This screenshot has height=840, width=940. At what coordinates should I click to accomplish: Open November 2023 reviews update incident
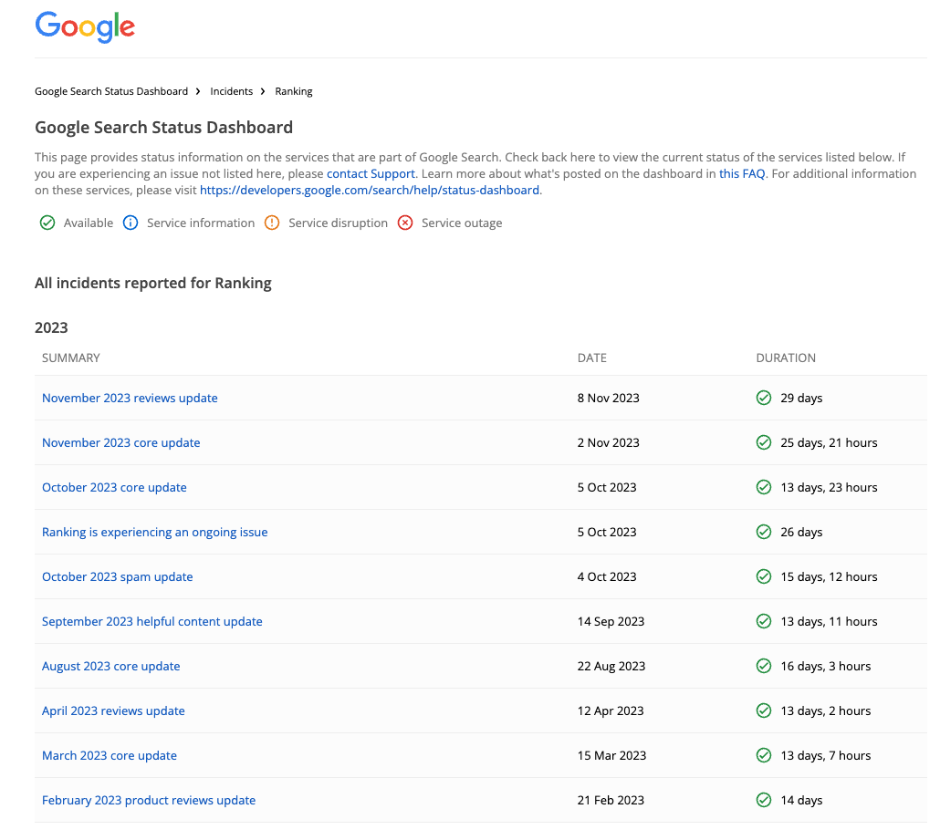click(130, 398)
